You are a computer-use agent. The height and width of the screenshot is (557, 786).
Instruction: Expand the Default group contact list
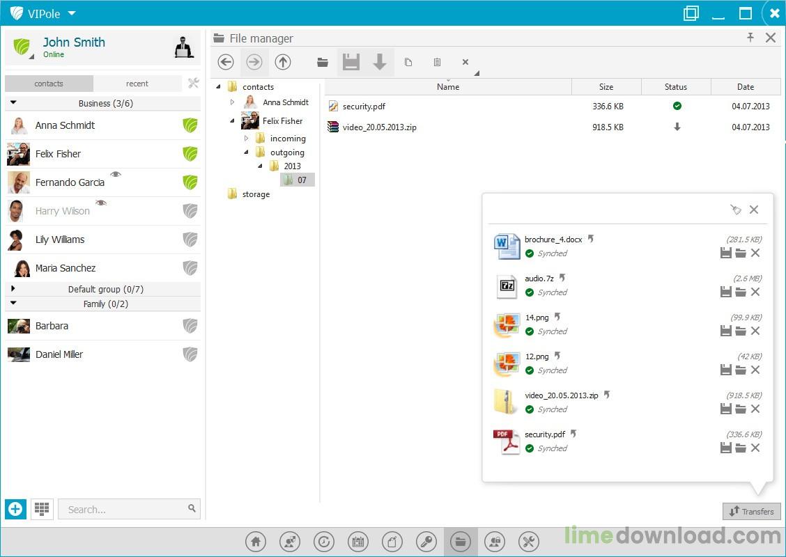13,288
